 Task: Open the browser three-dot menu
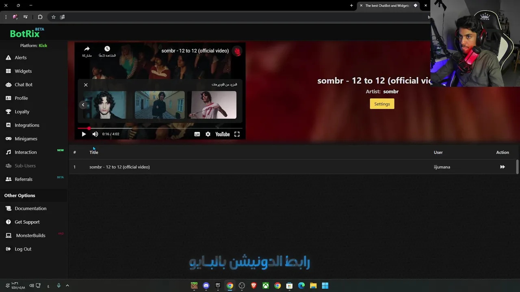click(x=6, y=17)
